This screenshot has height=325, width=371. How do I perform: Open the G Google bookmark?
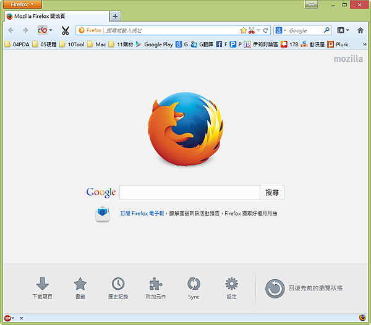[x=182, y=44]
